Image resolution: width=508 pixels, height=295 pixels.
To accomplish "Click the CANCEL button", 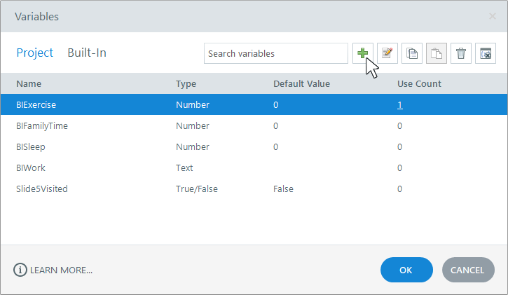I will pyautogui.click(x=468, y=270).
